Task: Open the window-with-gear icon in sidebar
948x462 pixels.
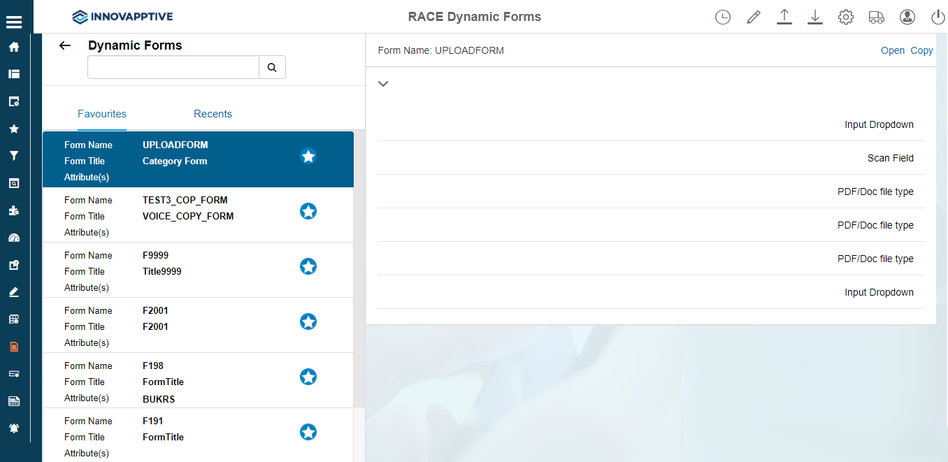Action: coord(14,101)
